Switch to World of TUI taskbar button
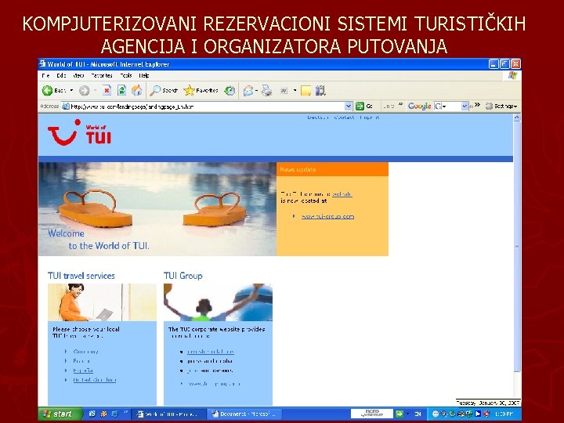Screen dimensions: 564x423 click(169, 414)
